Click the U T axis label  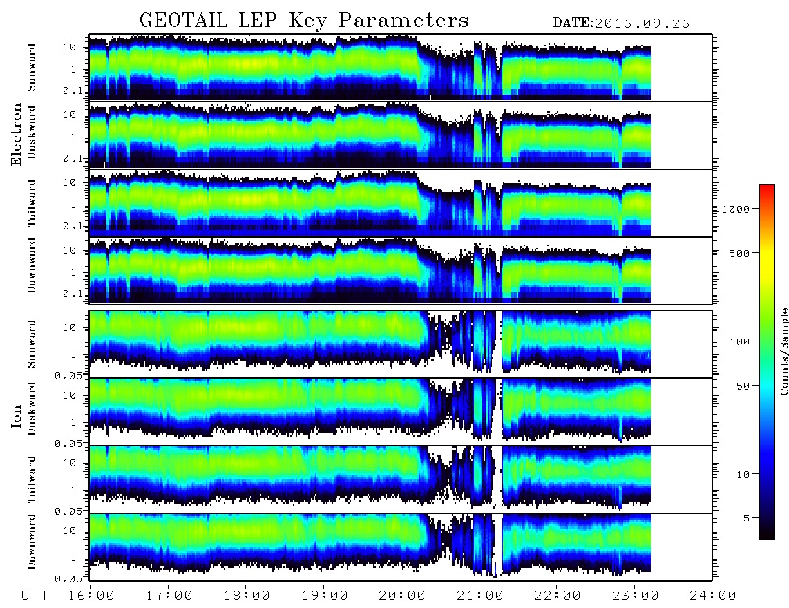tap(35, 596)
